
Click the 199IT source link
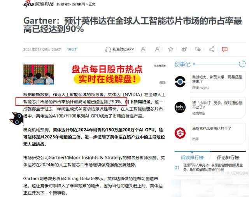(x=71, y=50)
